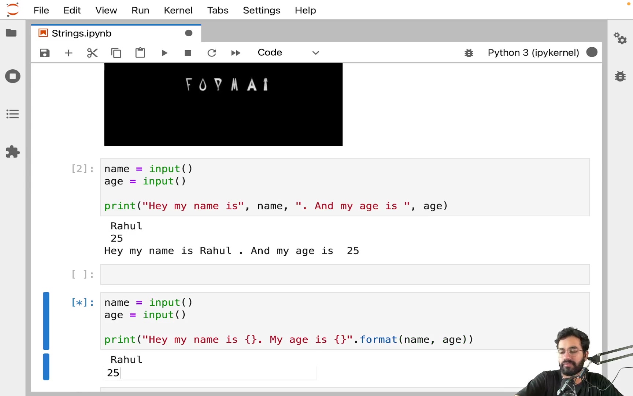Insert a new cell with plus icon
This screenshot has height=396, width=633.
tap(68, 53)
